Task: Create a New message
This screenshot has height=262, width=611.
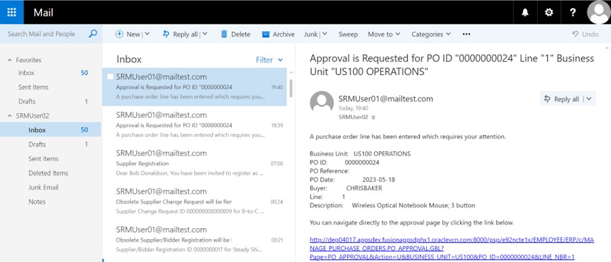Action: 128,35
